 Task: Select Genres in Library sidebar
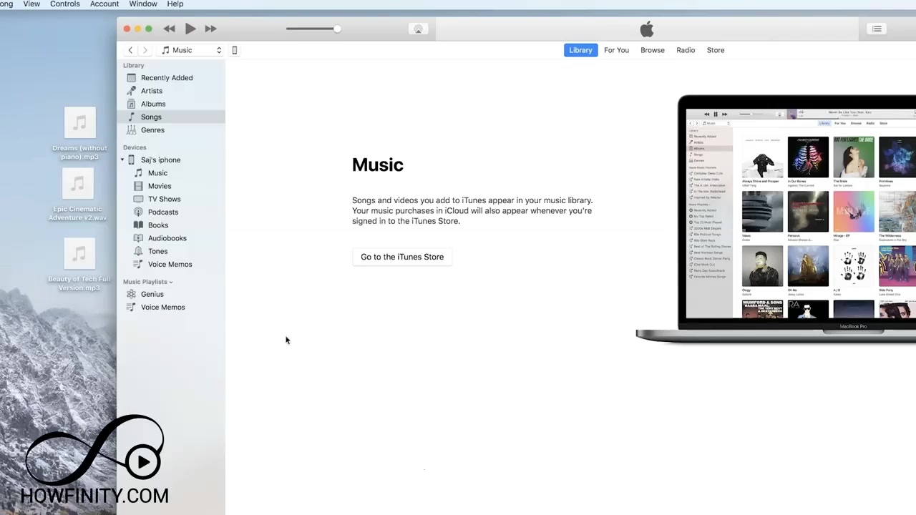[172, 130]
